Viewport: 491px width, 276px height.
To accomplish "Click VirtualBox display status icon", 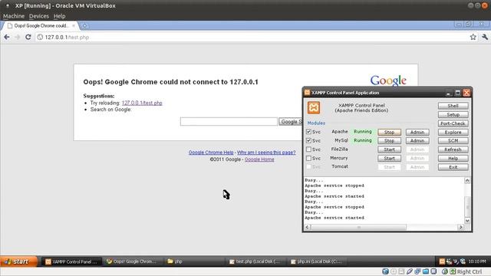I will pos(433,271).
